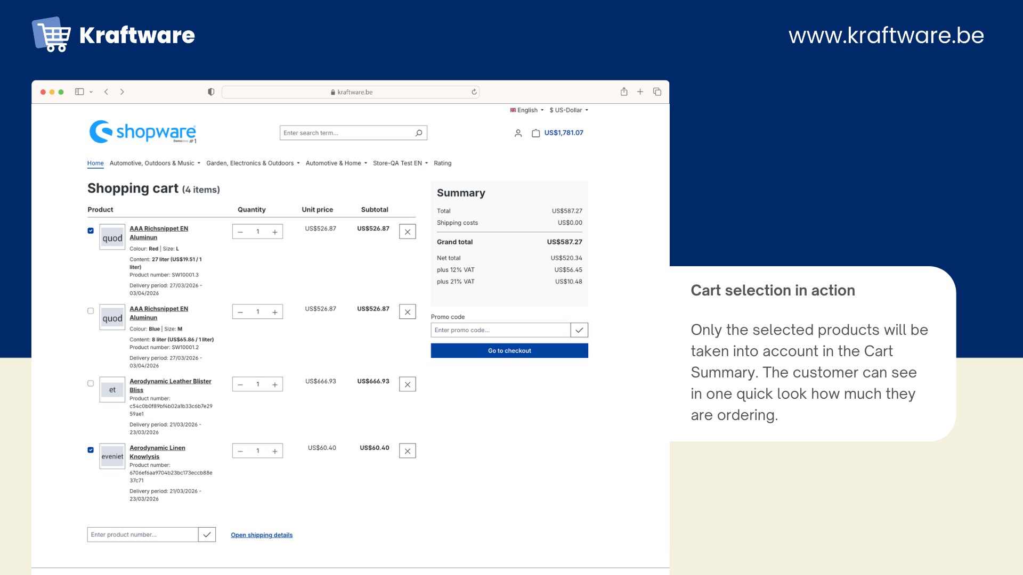Show the browser tab overview icon
The height and width of the screenshot is (575, 1023).
tap(657, 92)
